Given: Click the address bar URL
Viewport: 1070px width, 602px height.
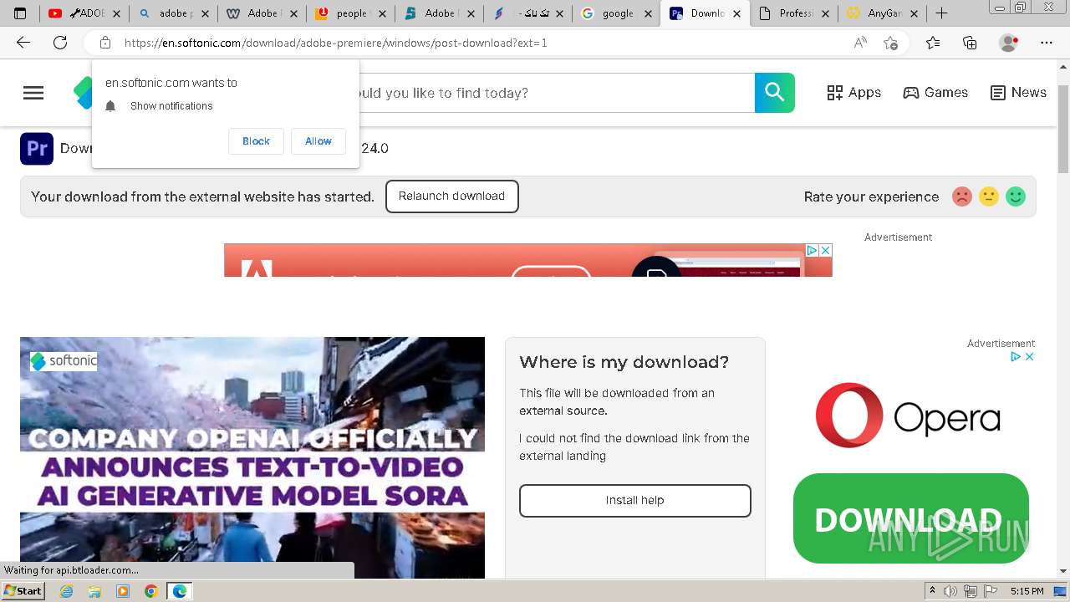Looking at the screenshot, I should tap(336, 43).
